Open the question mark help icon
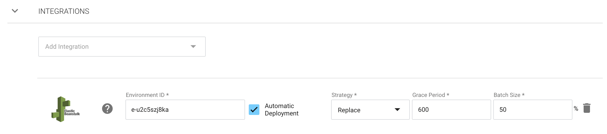This screenshot has height=134, width=607. [107, 109]
